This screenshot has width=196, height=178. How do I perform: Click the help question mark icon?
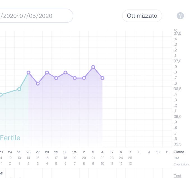(x=180, y=16)
